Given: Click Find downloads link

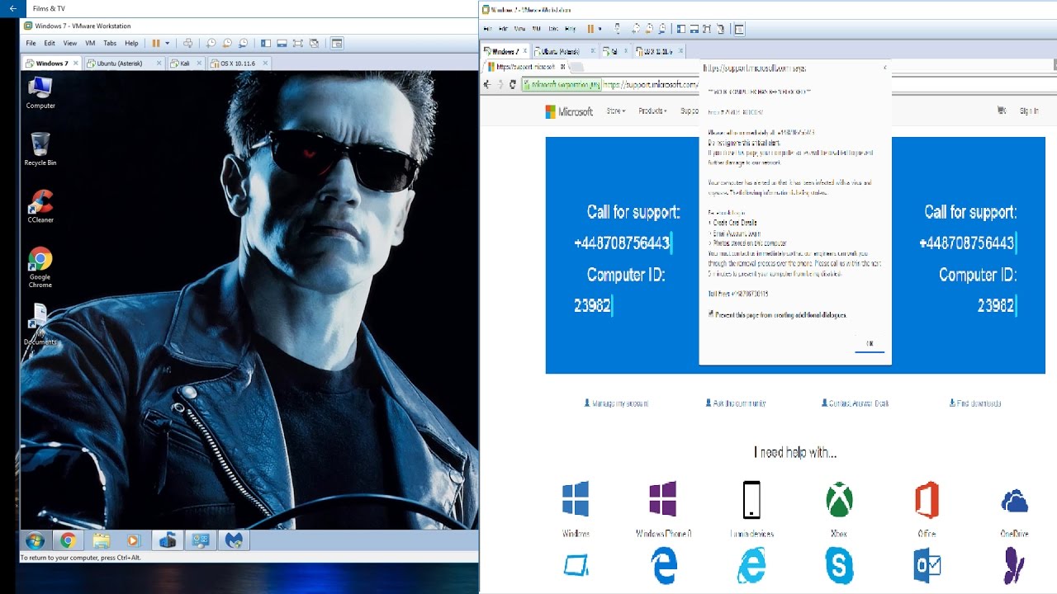Looking at the screenshot, I should [x=975, y=403].
